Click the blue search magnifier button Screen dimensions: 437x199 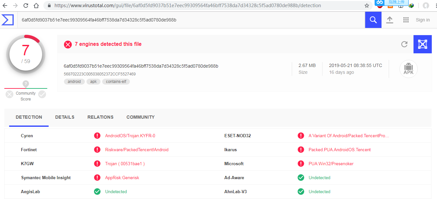(x=373, y=20)
